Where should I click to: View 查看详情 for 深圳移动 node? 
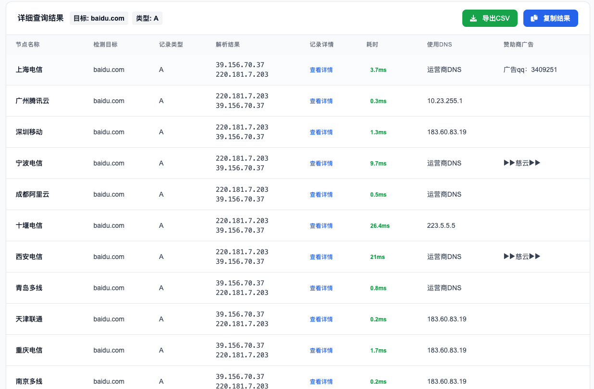[x=321, y=132]
